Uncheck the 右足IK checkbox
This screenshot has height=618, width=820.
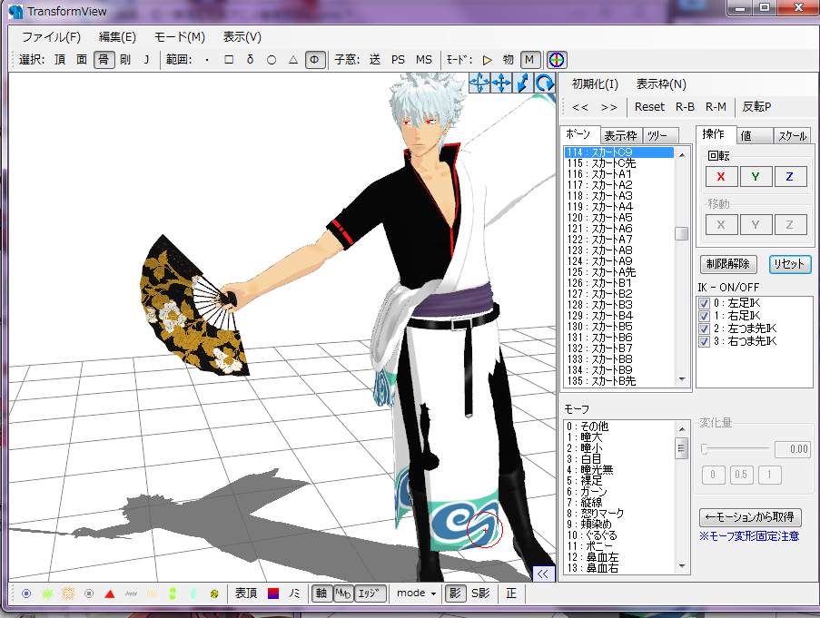[705, 316]
